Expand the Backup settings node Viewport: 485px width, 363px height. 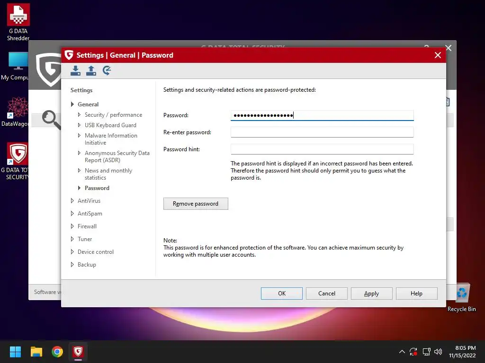[x=72, y=265]
